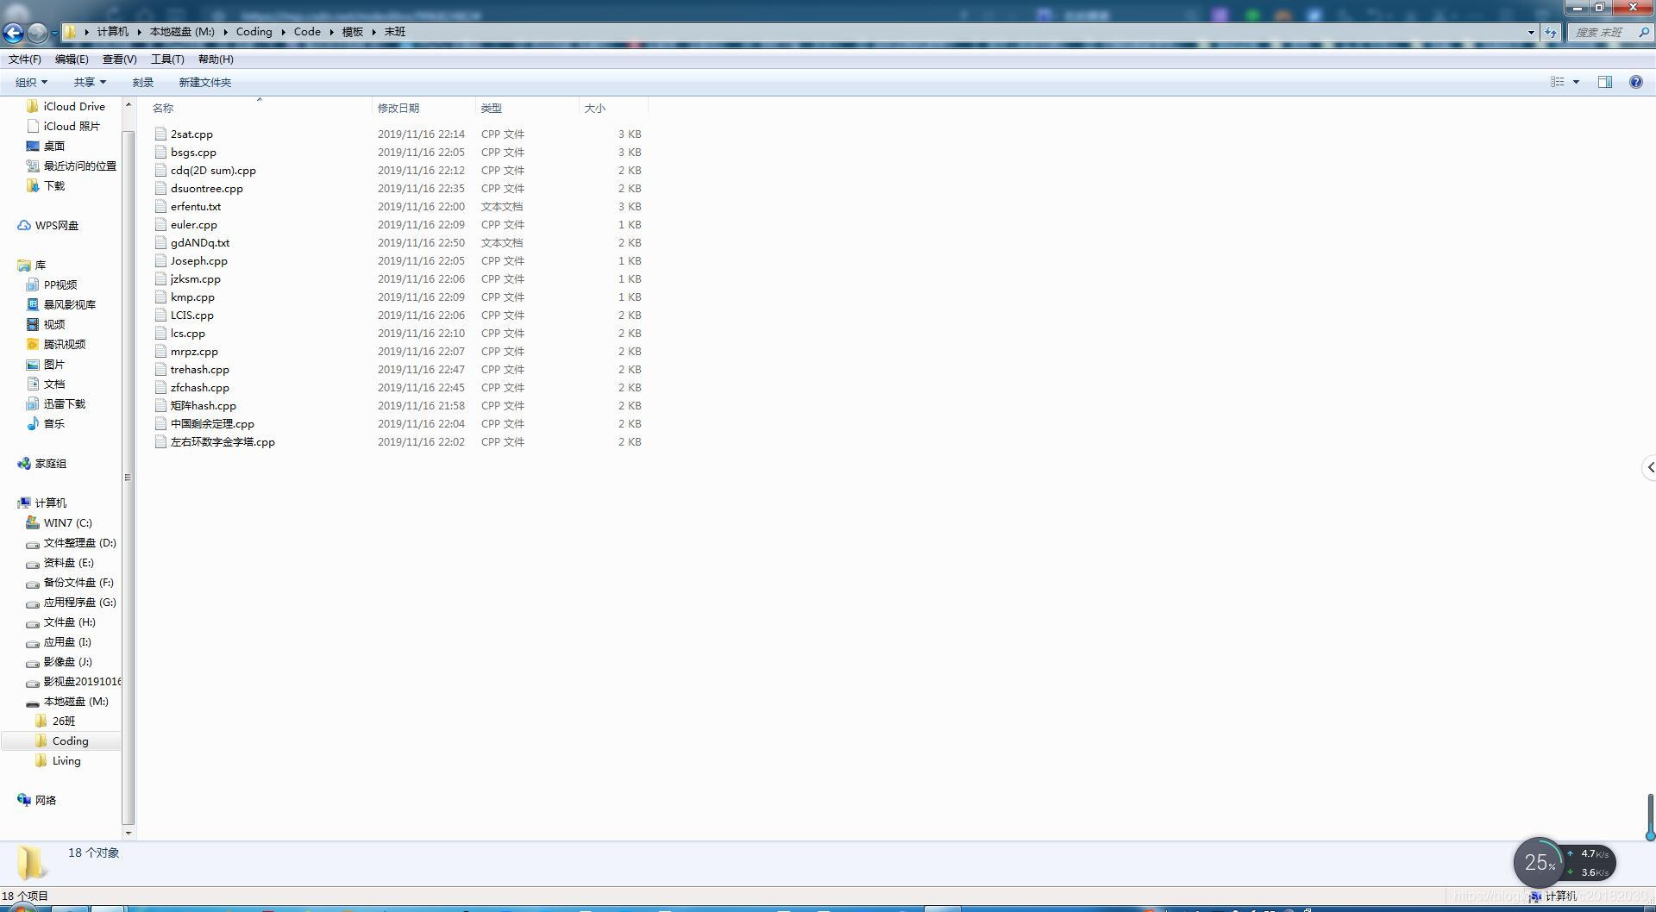Open 桌面 in sidebar favorites
This screenshot has width=1656, height=912.
point(54,146)
